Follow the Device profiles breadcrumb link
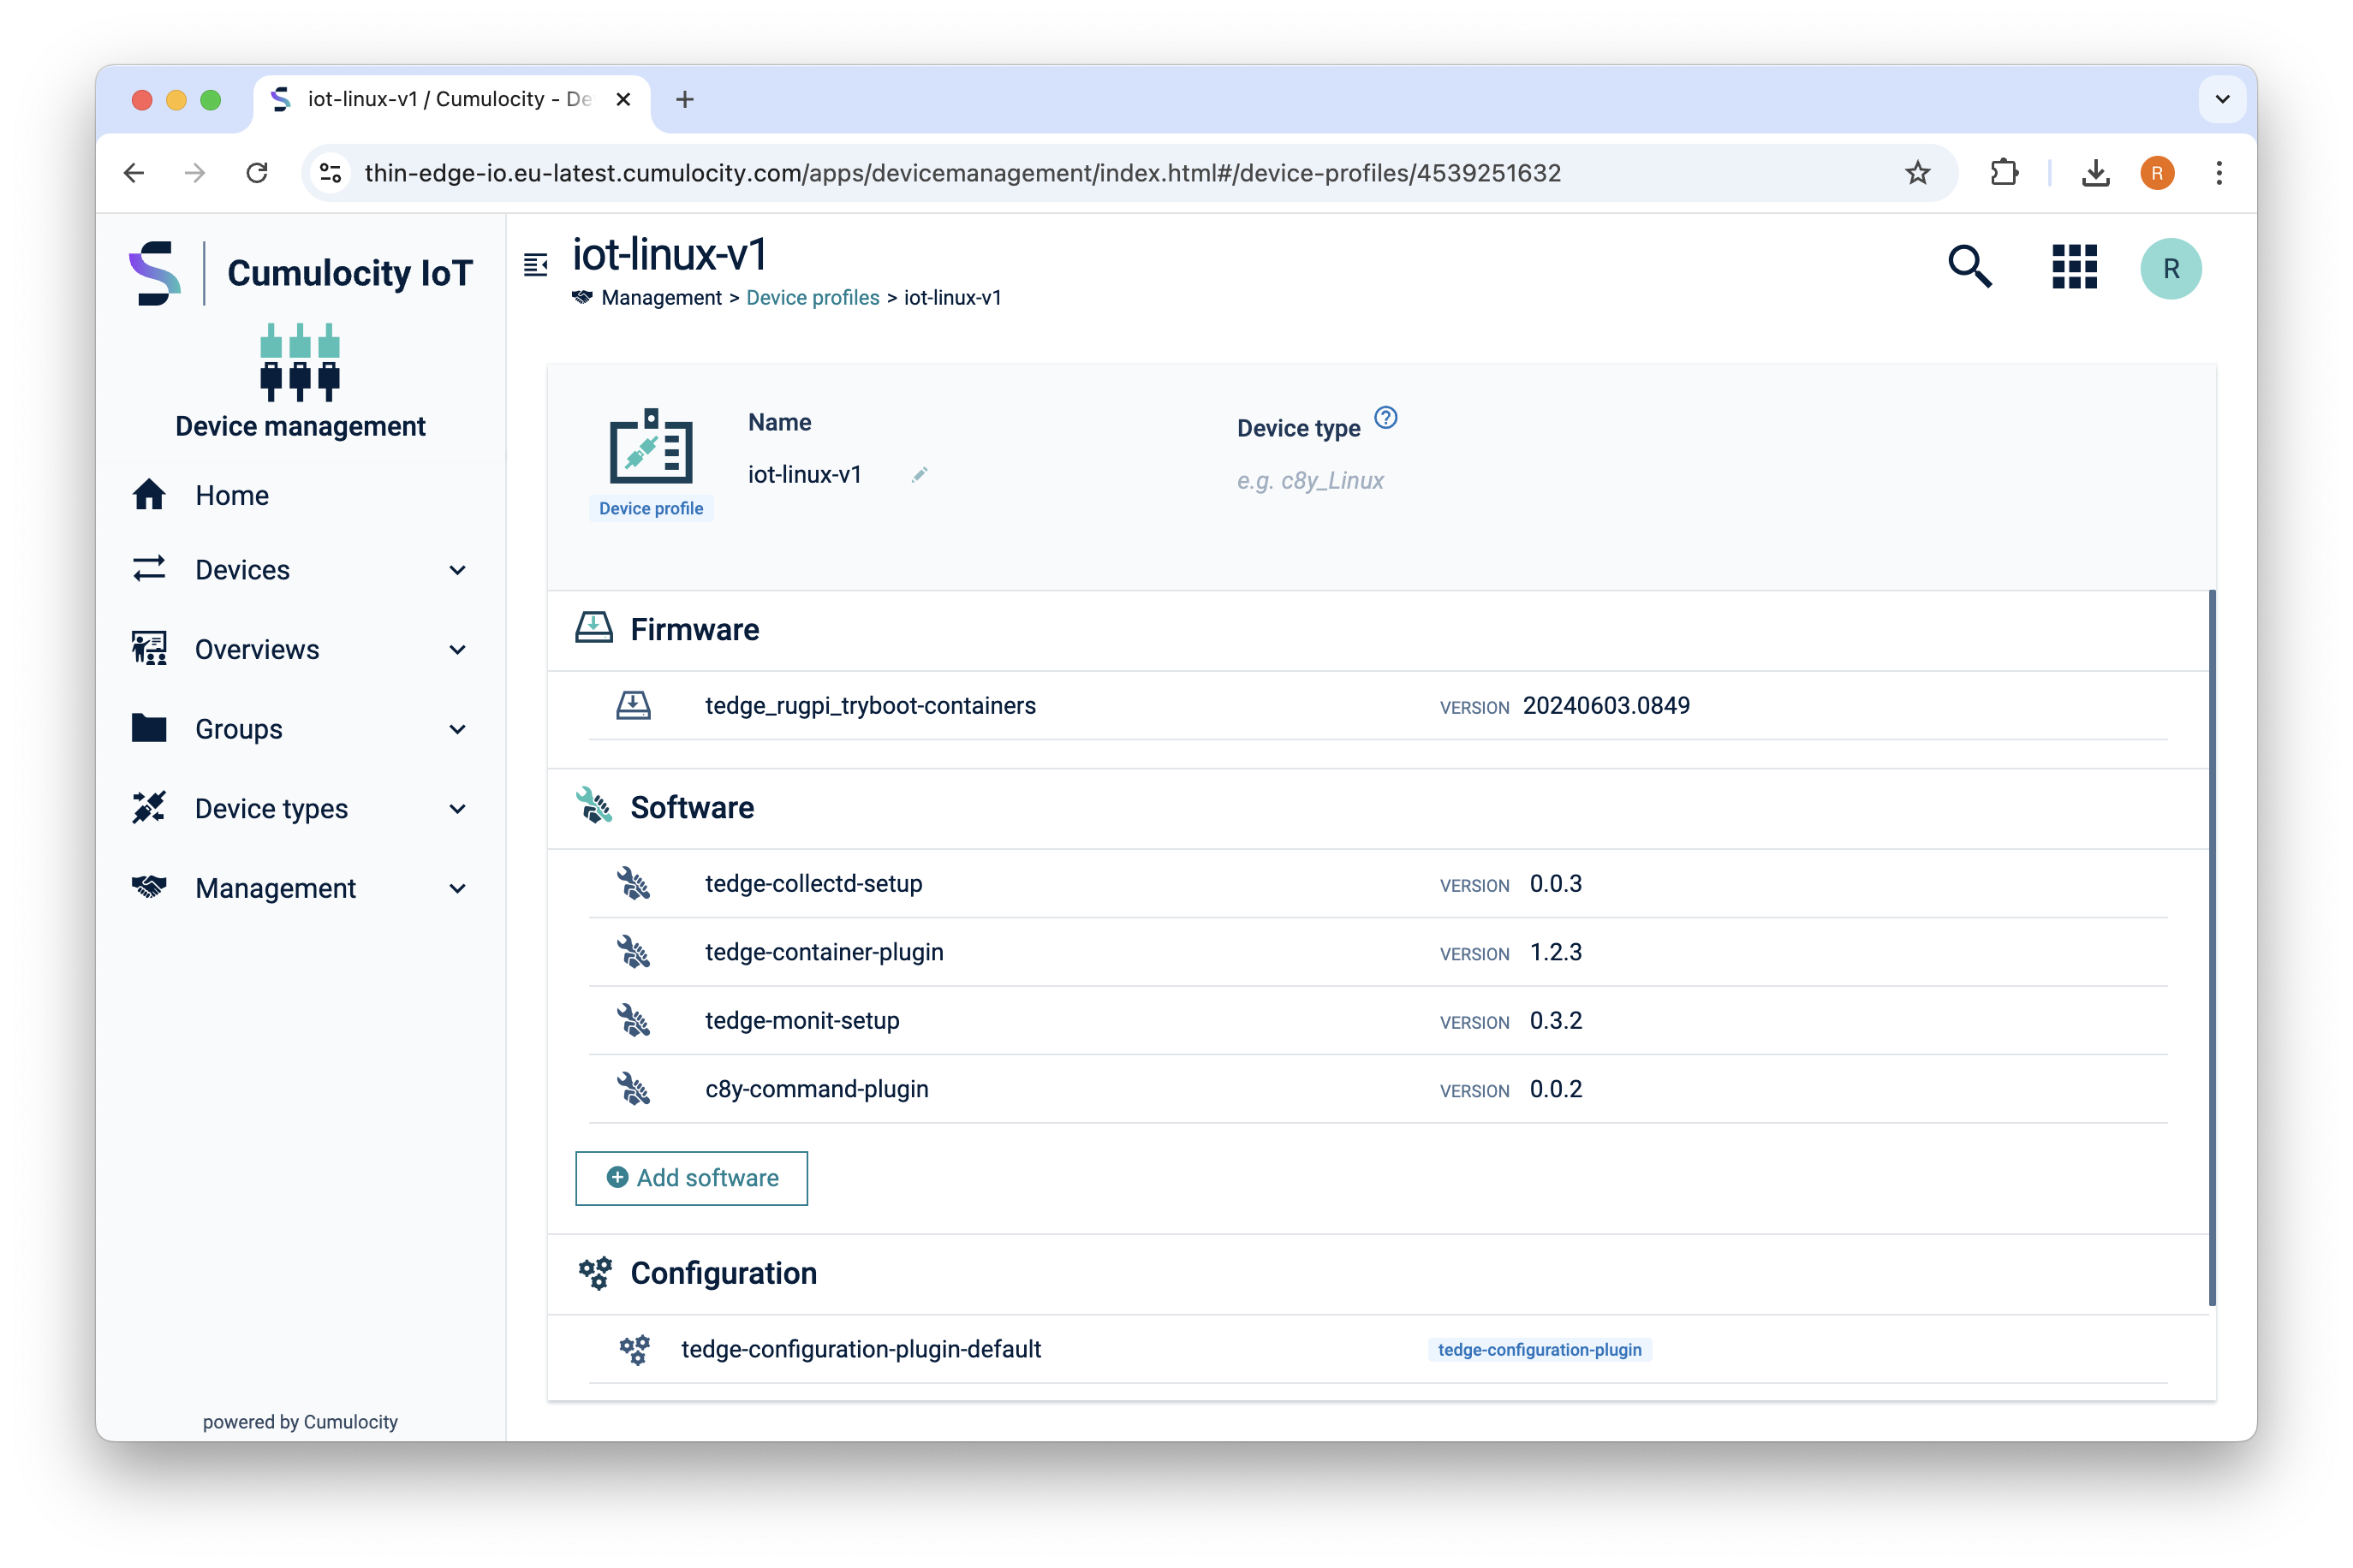This screenshot has height=1568, width=2353. [x=813, y=298]
